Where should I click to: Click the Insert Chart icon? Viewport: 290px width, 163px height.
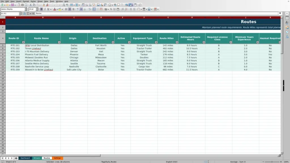[x=102, y=5]
